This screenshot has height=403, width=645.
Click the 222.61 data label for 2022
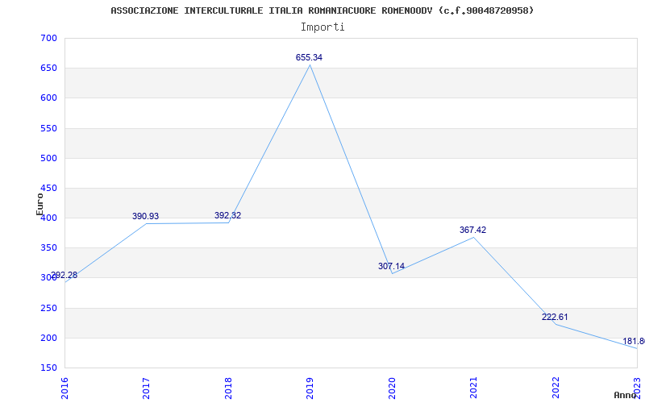point(555,317)
